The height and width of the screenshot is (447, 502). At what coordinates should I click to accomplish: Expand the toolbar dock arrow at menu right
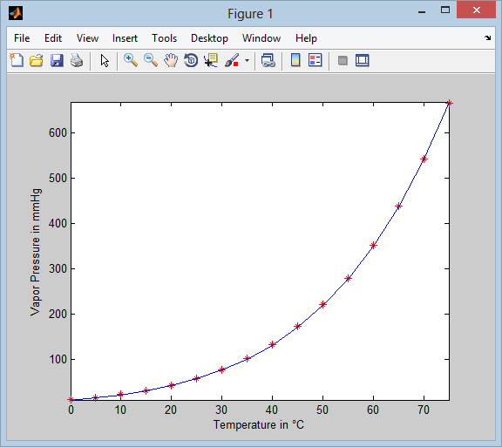[487, 37]
